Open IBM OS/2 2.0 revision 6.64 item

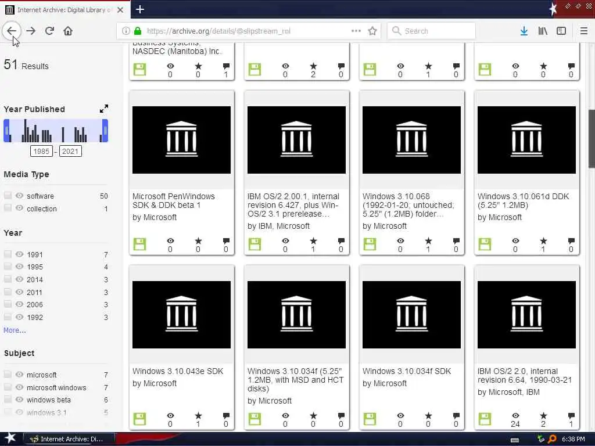(525, 376)
